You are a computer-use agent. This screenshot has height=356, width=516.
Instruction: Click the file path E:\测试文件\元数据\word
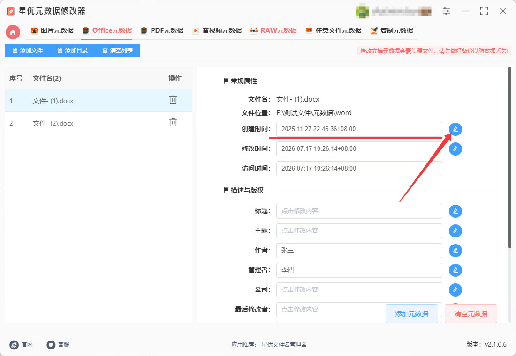click(x=314, y=113)
